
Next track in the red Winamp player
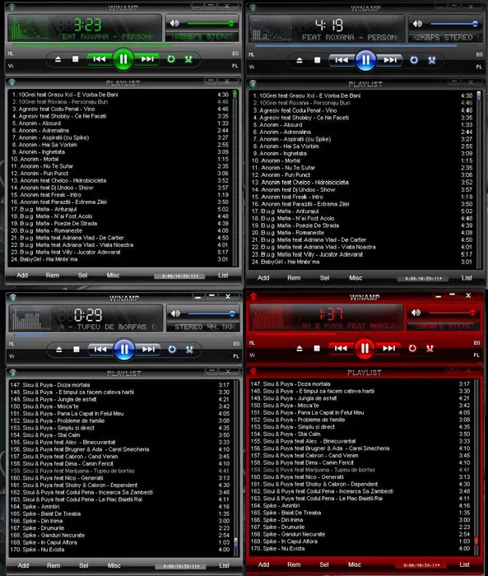388,348
